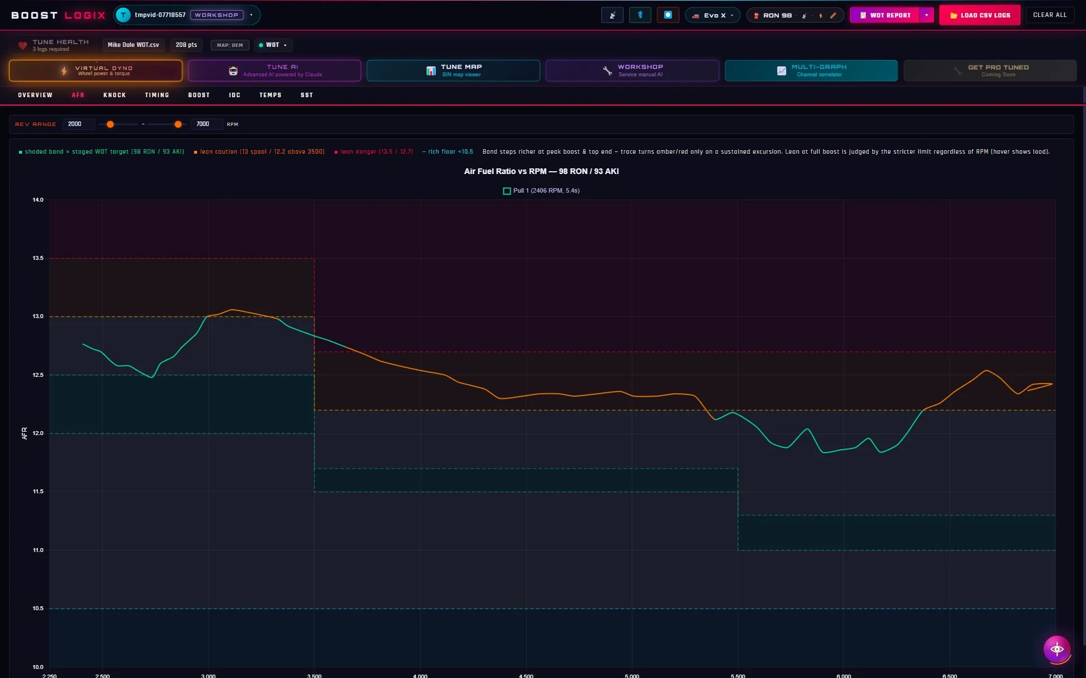This screenshot has width=1086, height=678.
Task: Click the Workshop wrench icon
Action: tap(607, 71)
